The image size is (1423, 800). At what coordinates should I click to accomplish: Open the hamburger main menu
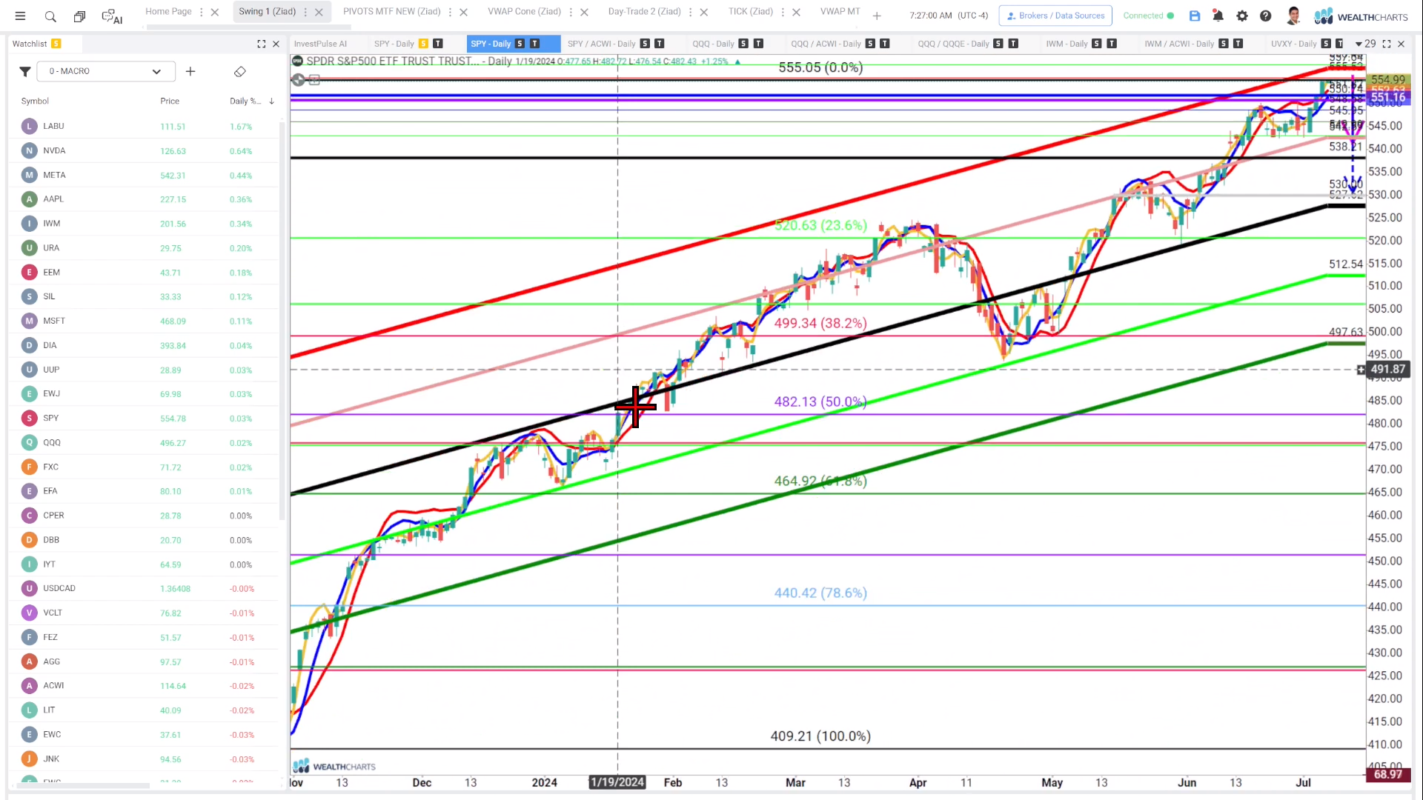click(x=20, y=16)
